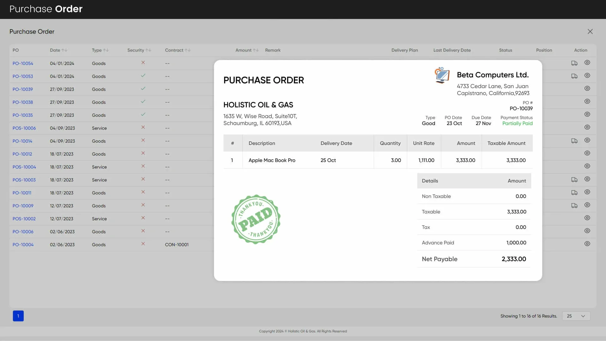Click the delivery truck icon for PO-10009
The width and height of the screenshot is (606, 341).
pos(574,206)
